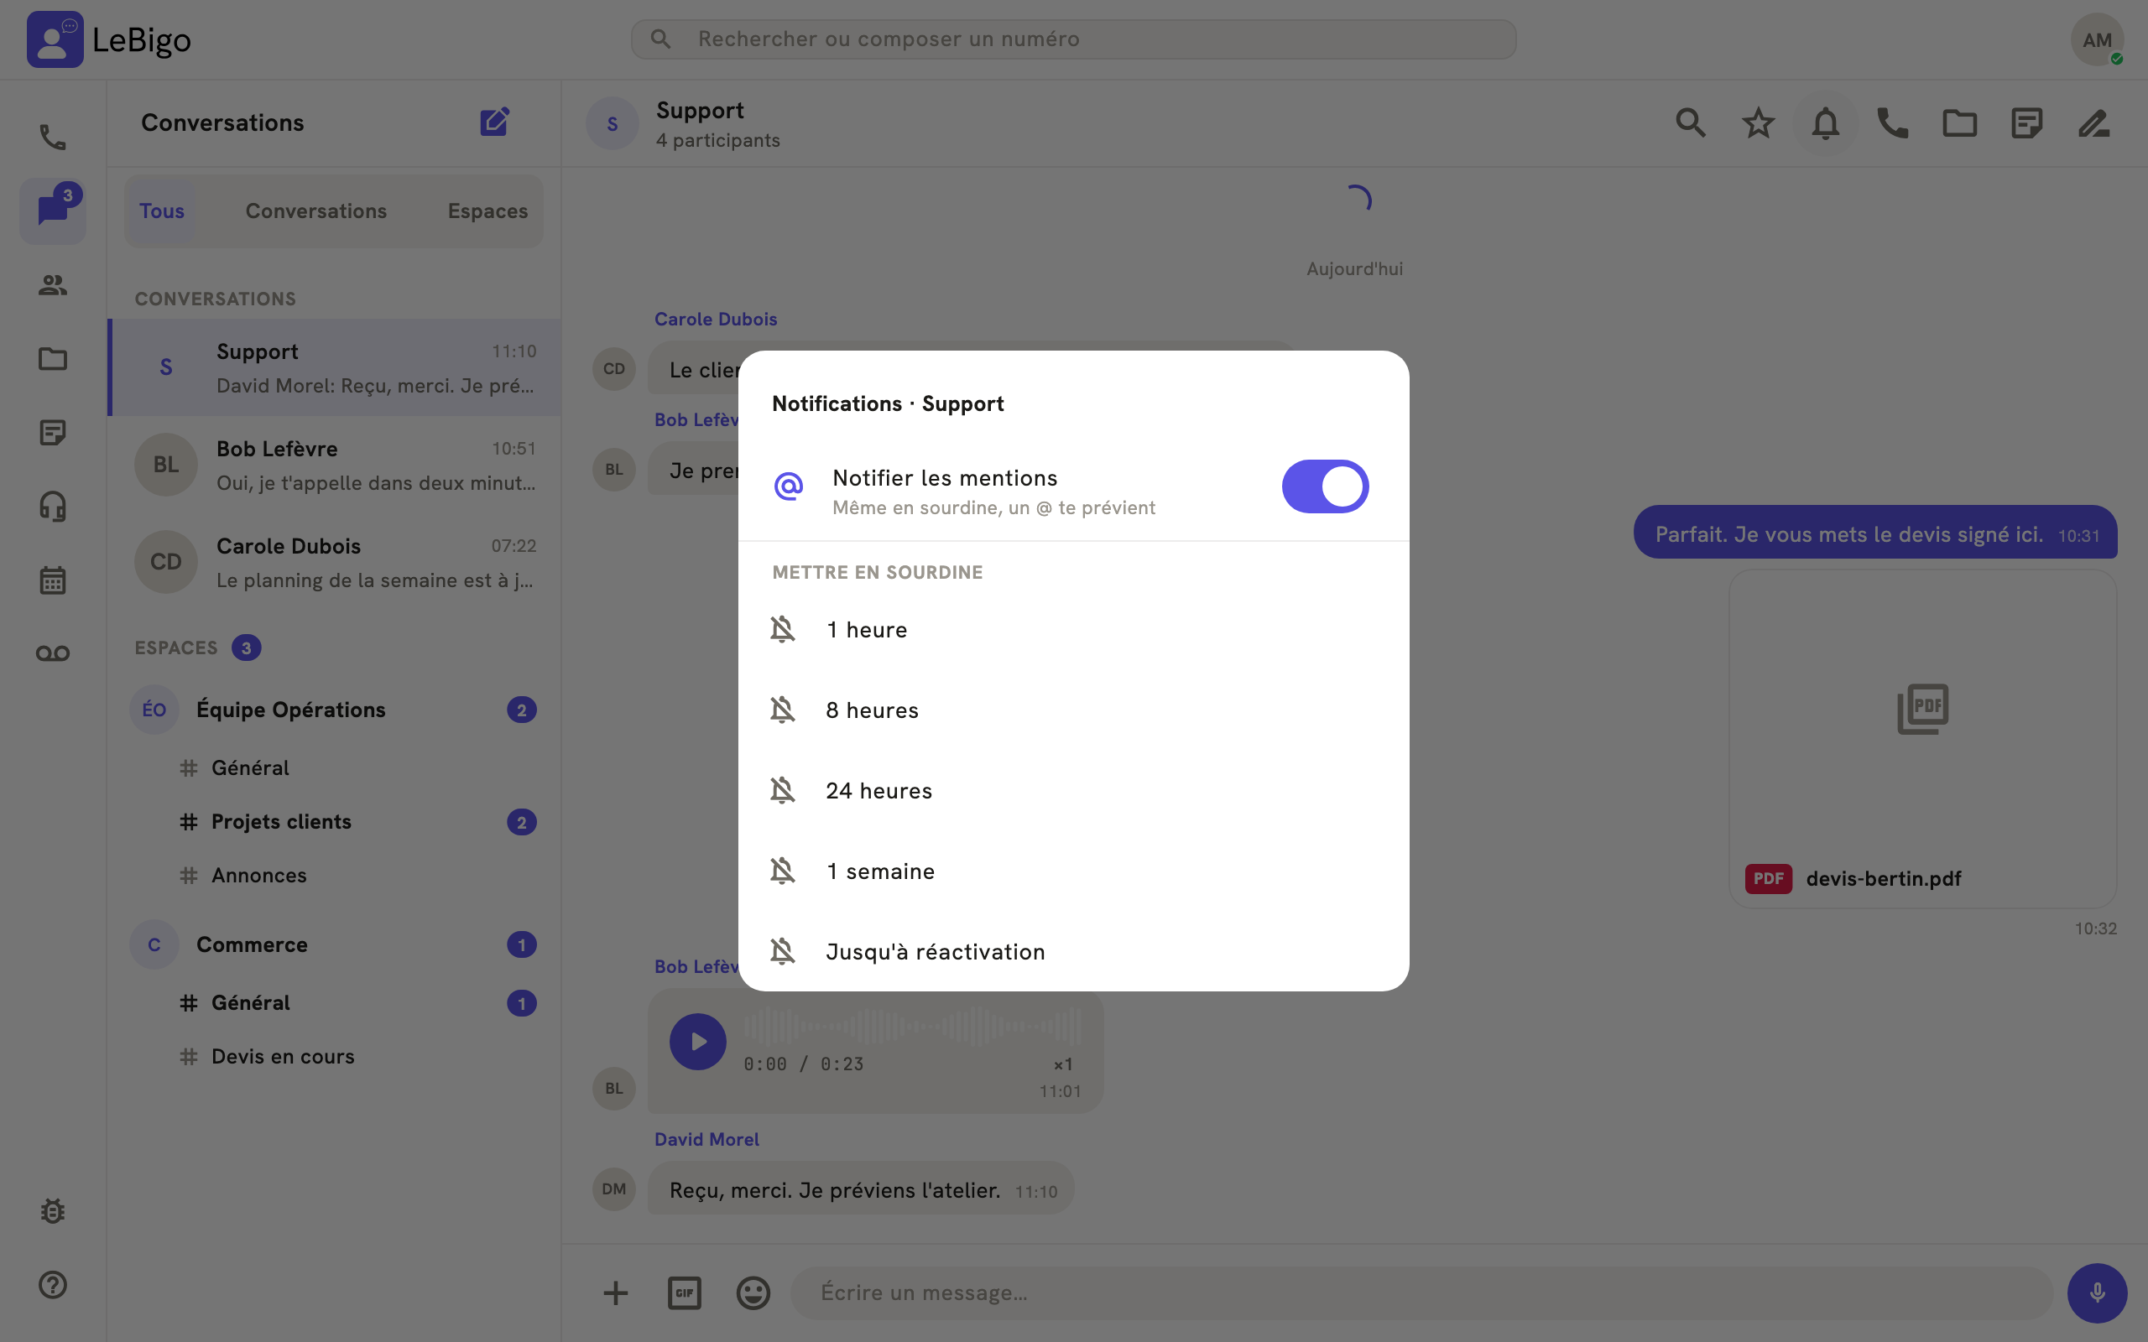Click the Support header avatar S
The image size is (2148, 1342).
pyautogui.click(x=612, y=123)
